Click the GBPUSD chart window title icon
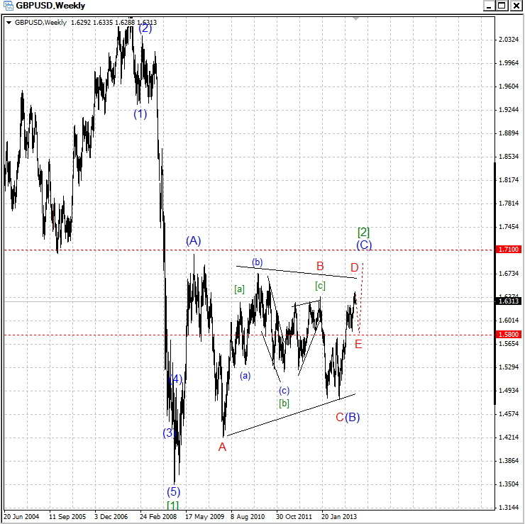This screenshot has height=524, width=525. point(8,6)
